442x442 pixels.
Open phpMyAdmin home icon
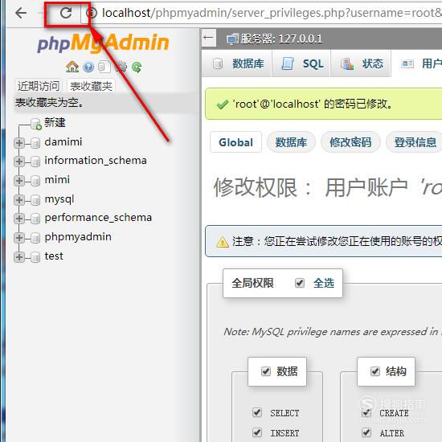(72, 67)
